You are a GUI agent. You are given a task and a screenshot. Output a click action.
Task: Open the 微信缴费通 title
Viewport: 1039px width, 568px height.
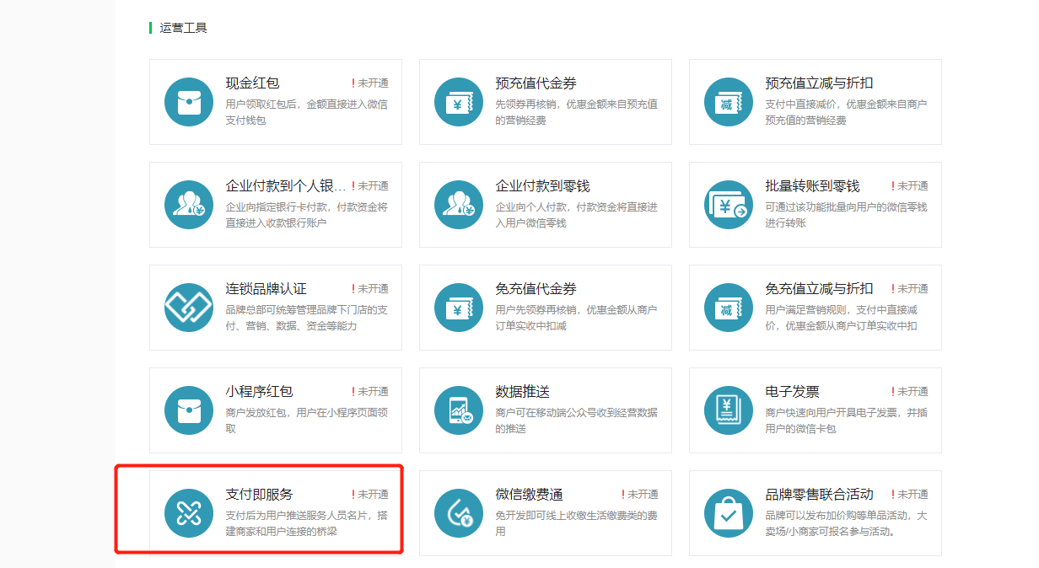tap(530, 495)
